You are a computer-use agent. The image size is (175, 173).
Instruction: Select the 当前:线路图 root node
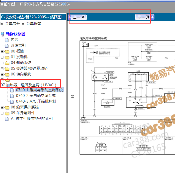click(x=15, y=34)
